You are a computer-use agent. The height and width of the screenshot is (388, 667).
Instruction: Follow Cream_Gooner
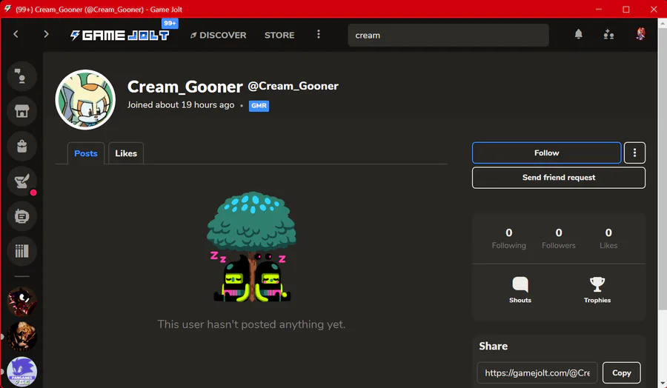click(x=547, y=153)
